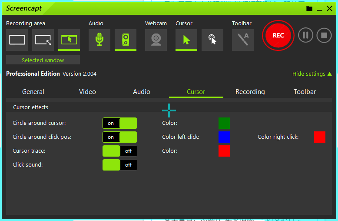Image resolution: width=338 pixels, height=221 pixels.
Task: Select the window recording area icon
Action: pyautogui.click(x=69, y=40)
